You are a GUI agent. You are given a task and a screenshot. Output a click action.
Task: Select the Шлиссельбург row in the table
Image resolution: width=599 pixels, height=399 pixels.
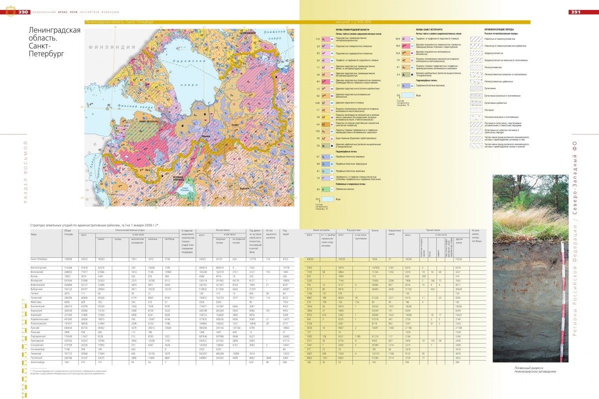[x=258, y=362]
